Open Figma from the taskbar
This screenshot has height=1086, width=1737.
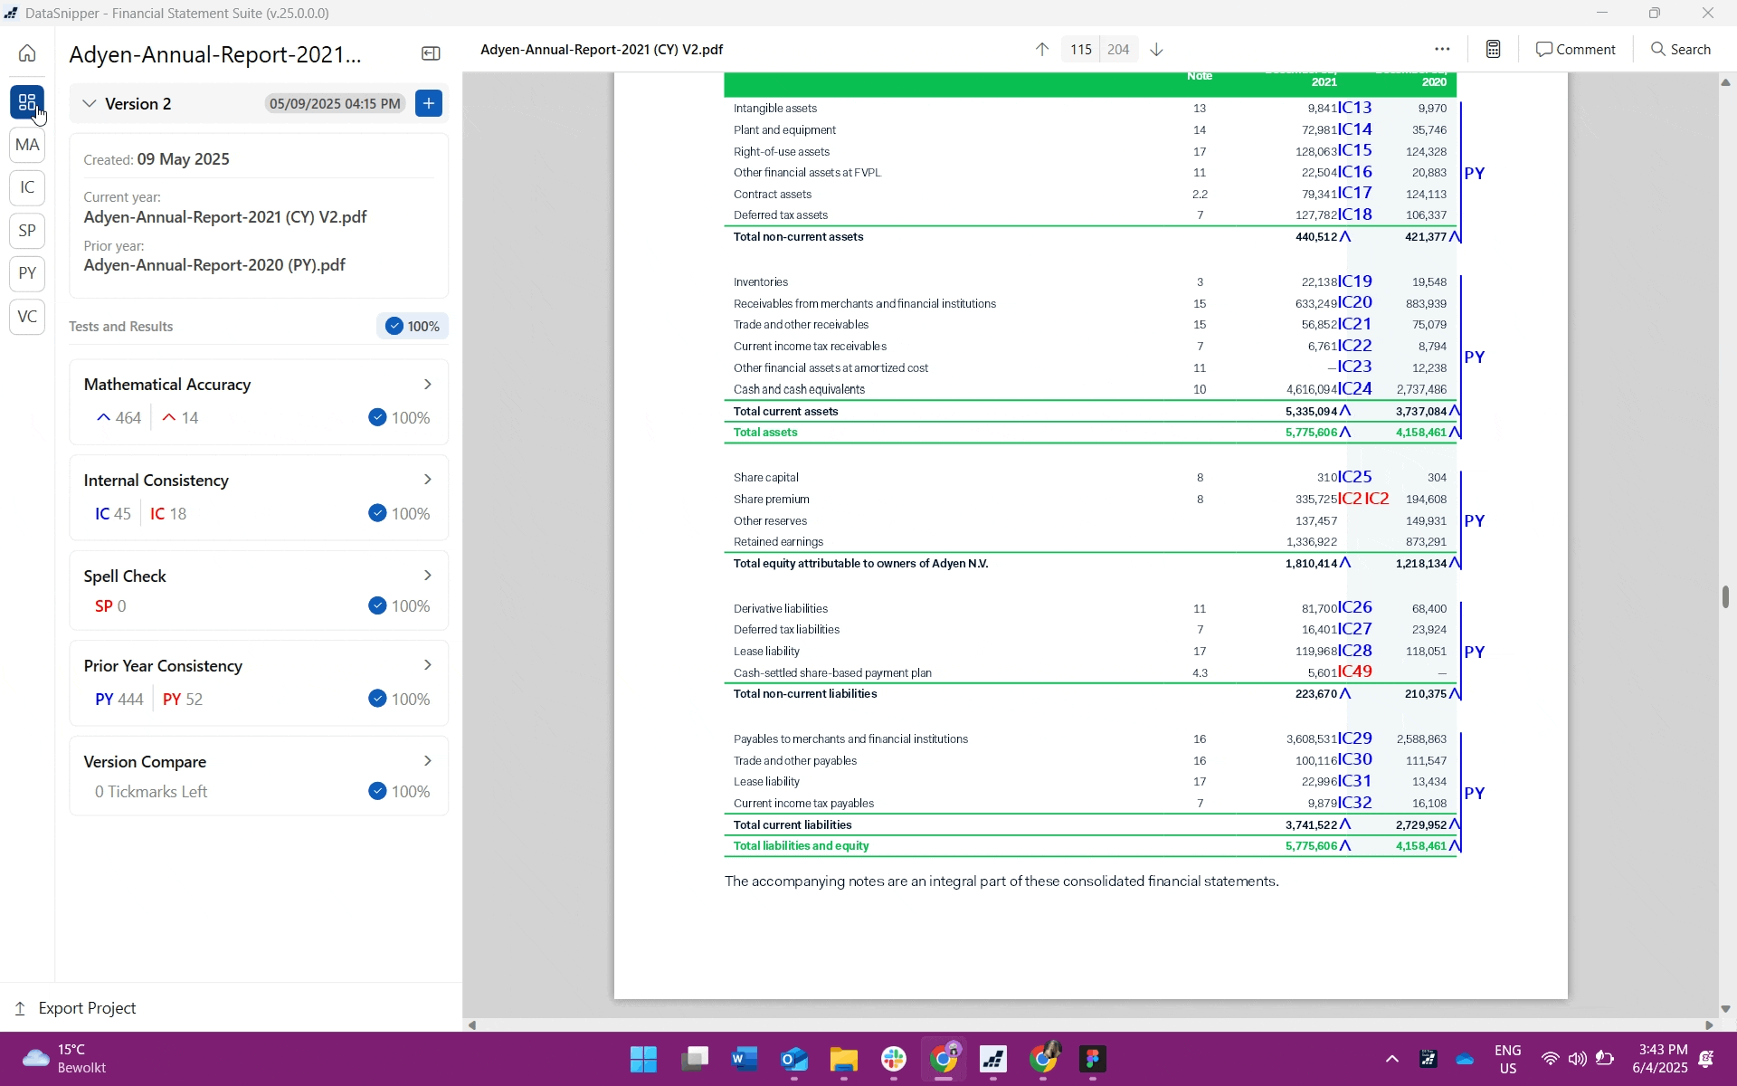click(x=1093, y=1059)
